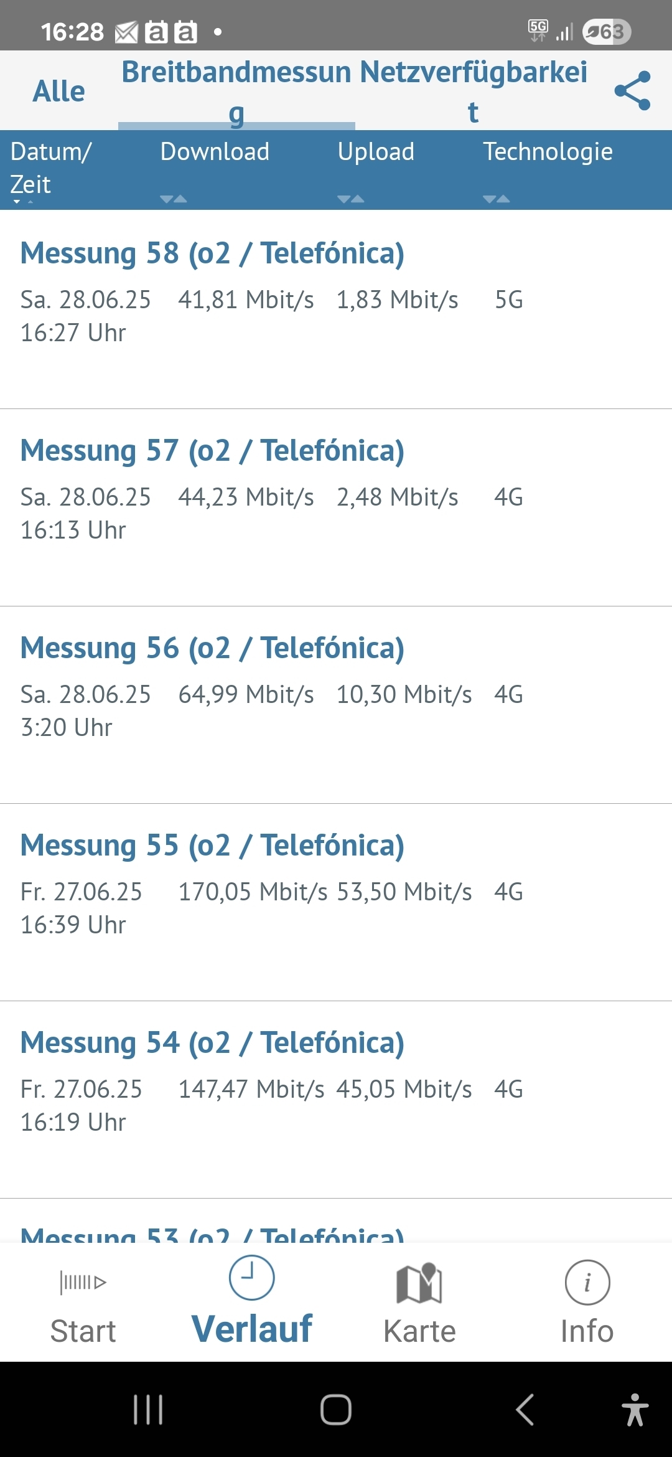Tap the share icon
Screen dimensions: 672x1457
pos(632,91)
